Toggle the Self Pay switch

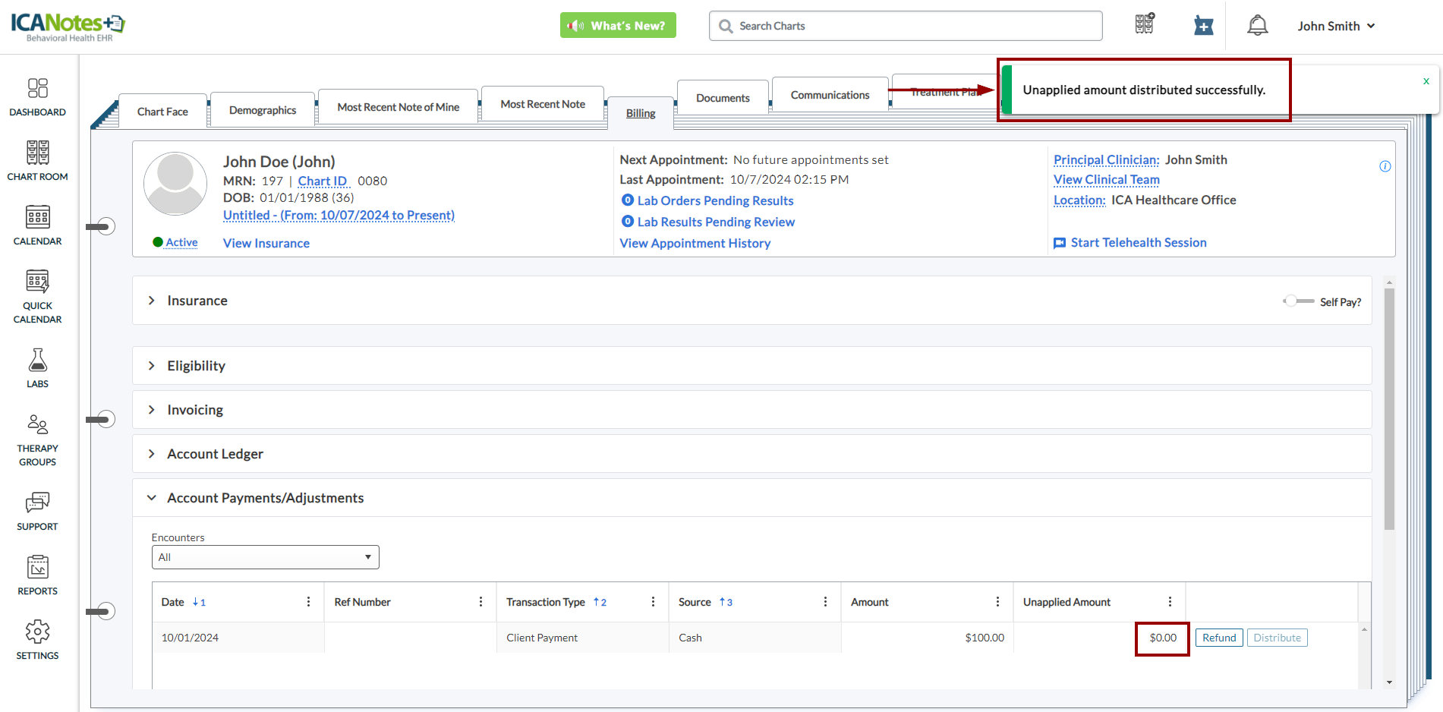(1298, 301)
